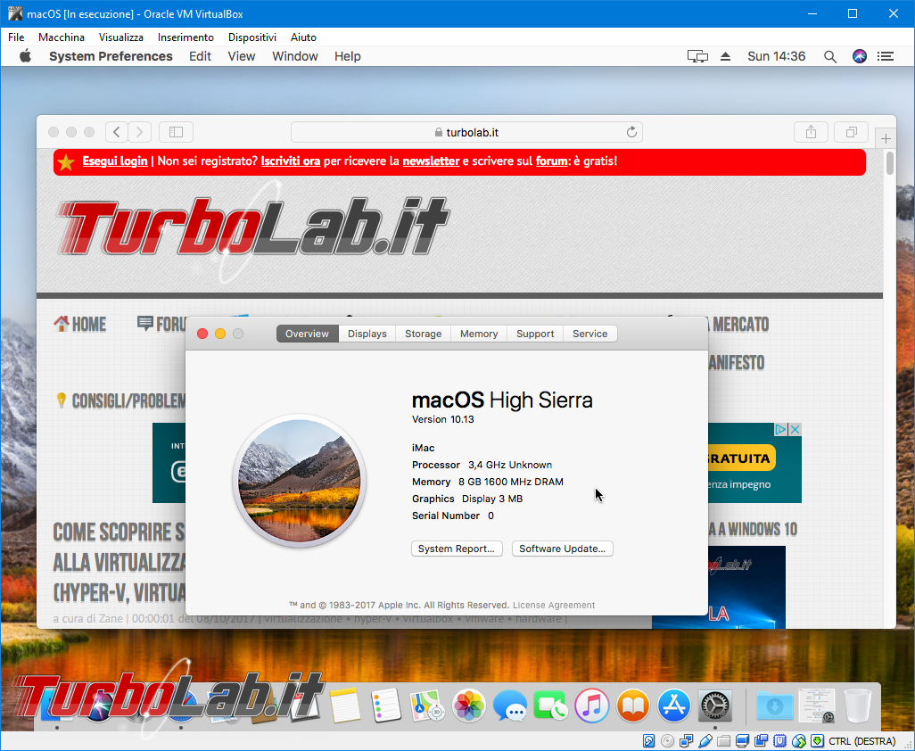The width and height of the screenshot is (915, 751).
Task: Click the System Report... button
Action: click(x=457, y=549)
